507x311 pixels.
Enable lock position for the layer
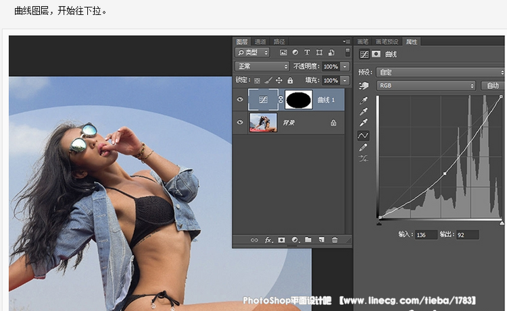point(279,80)
